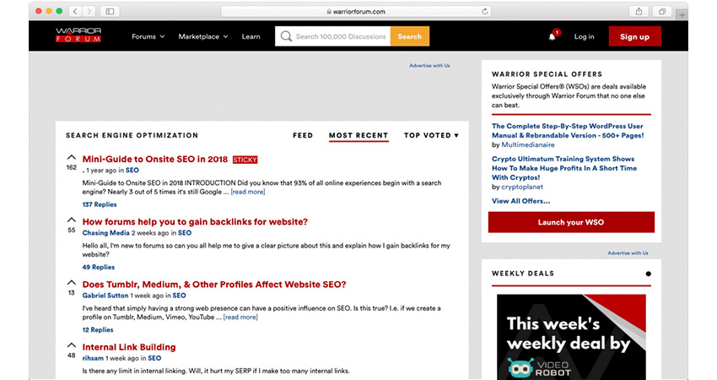The image size is (717, 380).
Task: Open the Complete WordPress User Manual offer
Action: 568,131
